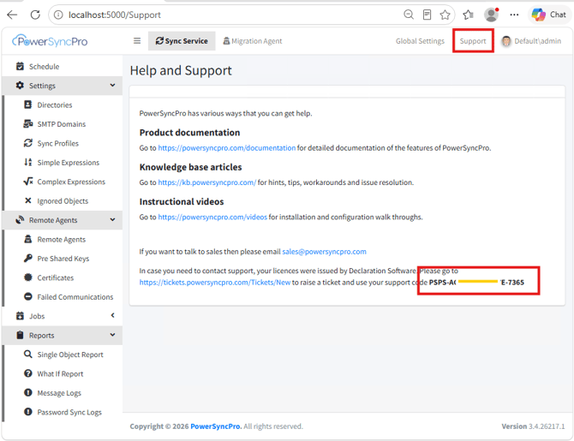Click the Complex Expressions square root icon
This screenshot has width=574, height=441.
(28, 182)
